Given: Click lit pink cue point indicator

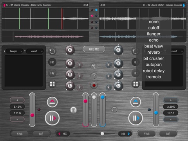Looking at the screenshot, I should (92, 16).
